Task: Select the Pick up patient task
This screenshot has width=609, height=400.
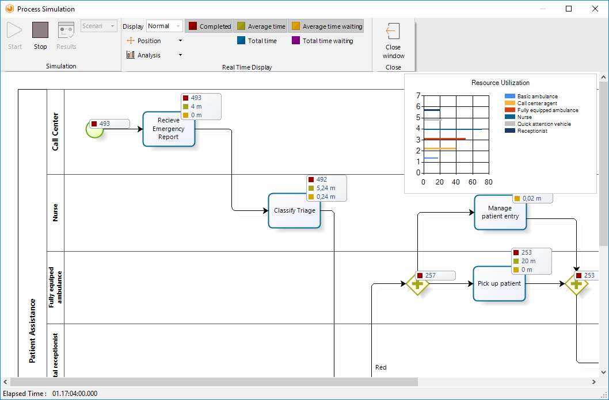Action: click(x=499, y=283)
